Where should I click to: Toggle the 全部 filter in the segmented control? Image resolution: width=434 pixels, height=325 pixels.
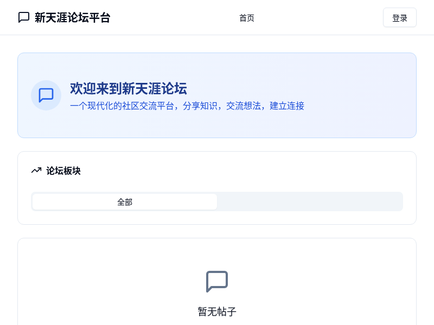124,201
